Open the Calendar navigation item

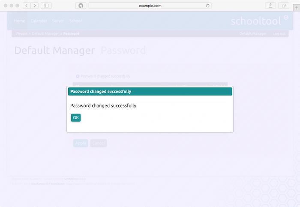coord(39,21)
